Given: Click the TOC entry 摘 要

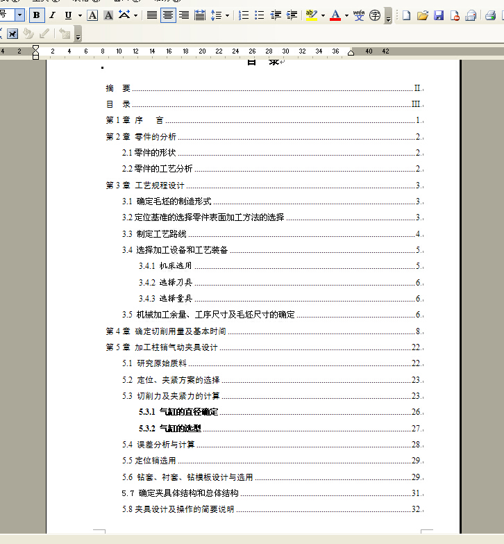Looking at the screenshot, I should coord(118,88).
